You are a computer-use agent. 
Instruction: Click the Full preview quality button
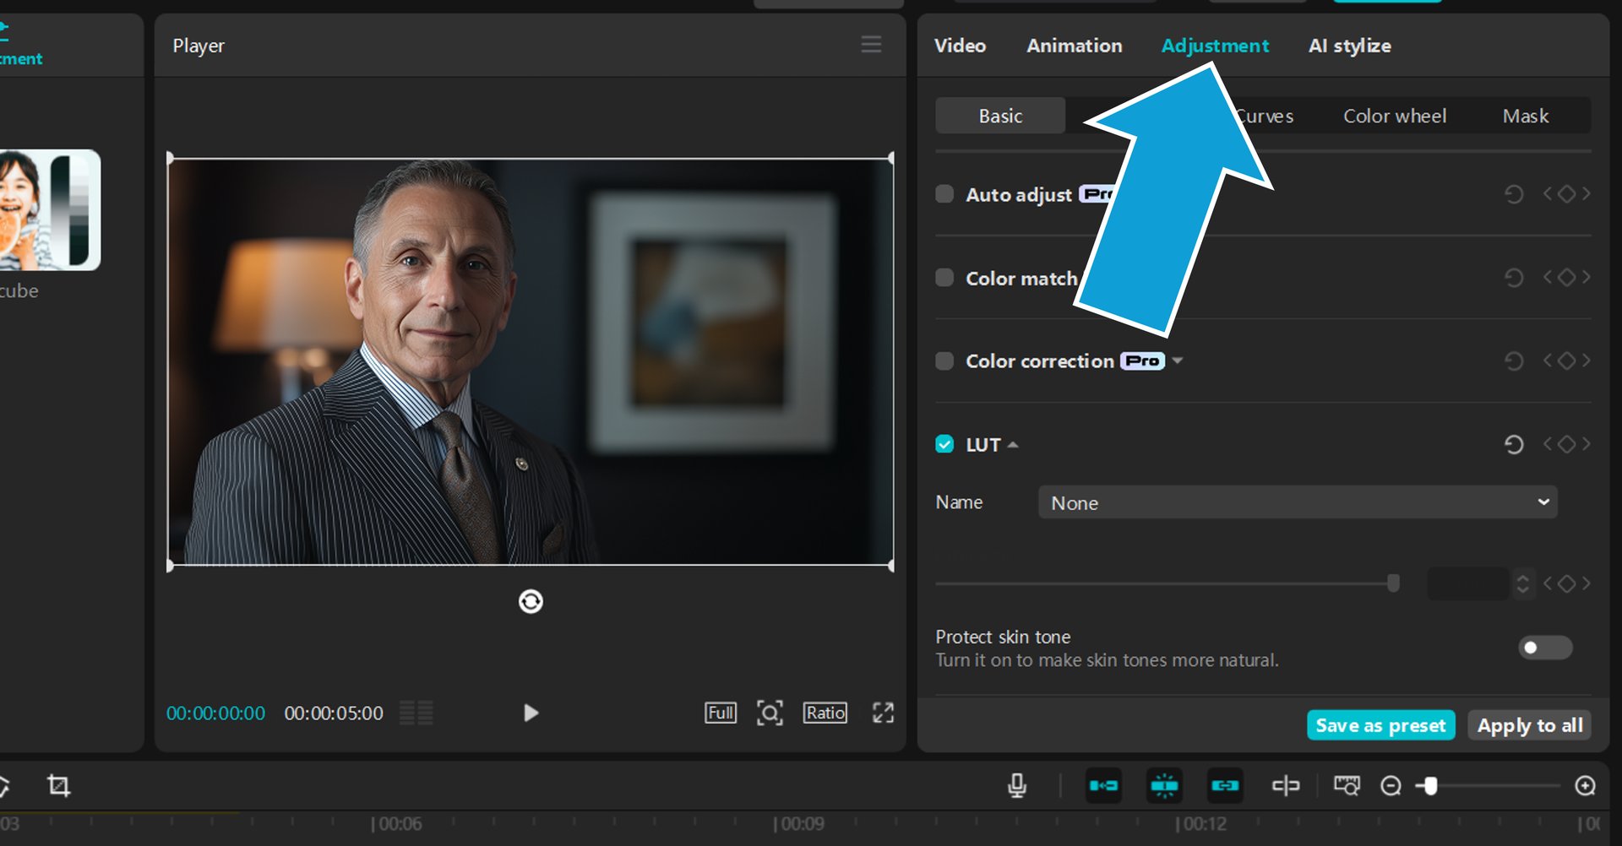721,713
